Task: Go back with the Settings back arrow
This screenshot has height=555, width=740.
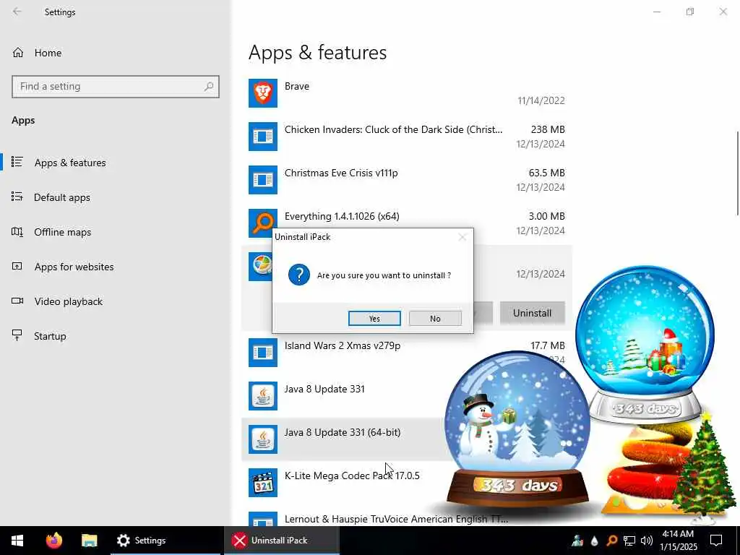Action: click(x=17, y=12)
